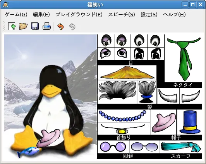This screenshot has width=206, height=164.
Task: Click the 福笑い app icon in titlebar
Action: click(x=5, y=5)
